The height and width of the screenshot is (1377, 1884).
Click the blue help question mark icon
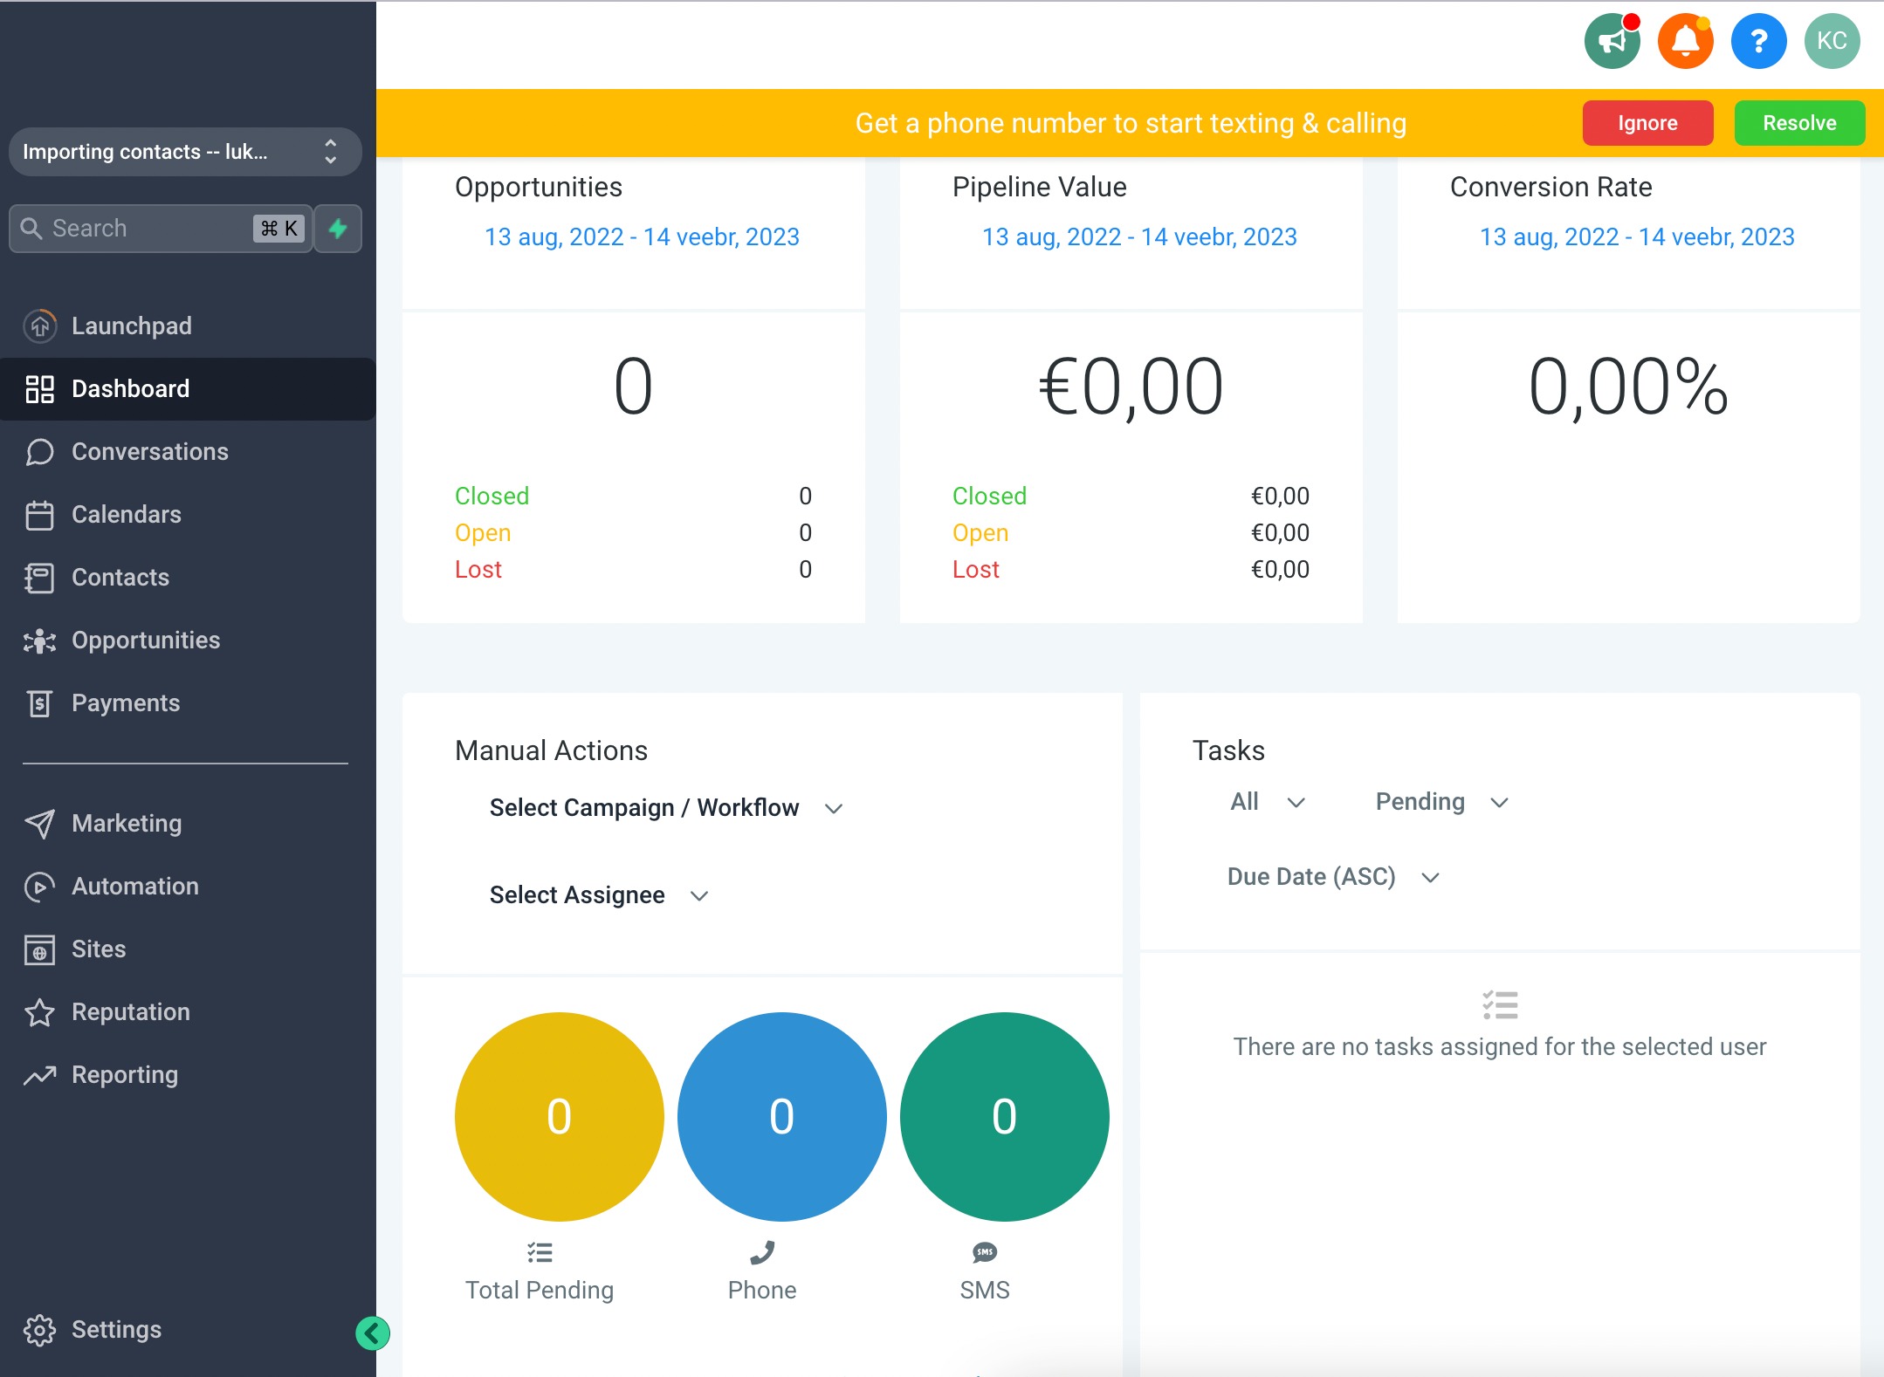coord(1758,41)
